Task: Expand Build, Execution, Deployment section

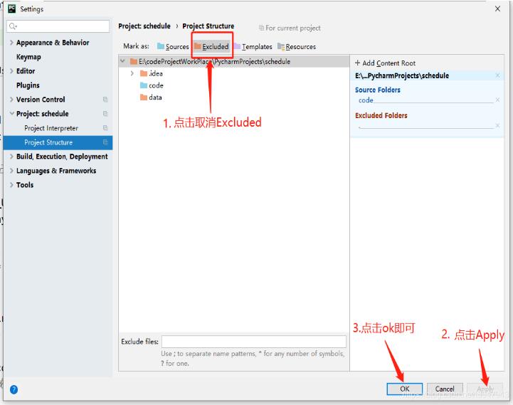Action: point(11,157)
